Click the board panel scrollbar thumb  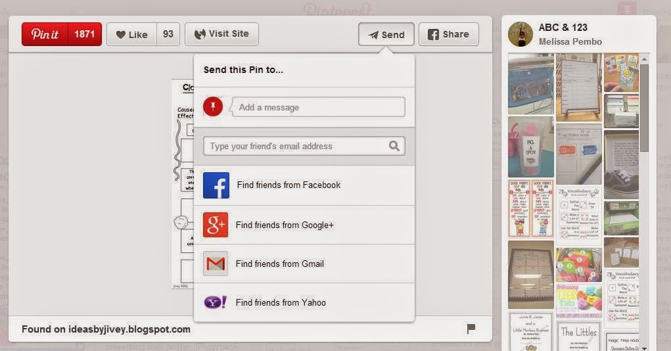tap(645, 107)
